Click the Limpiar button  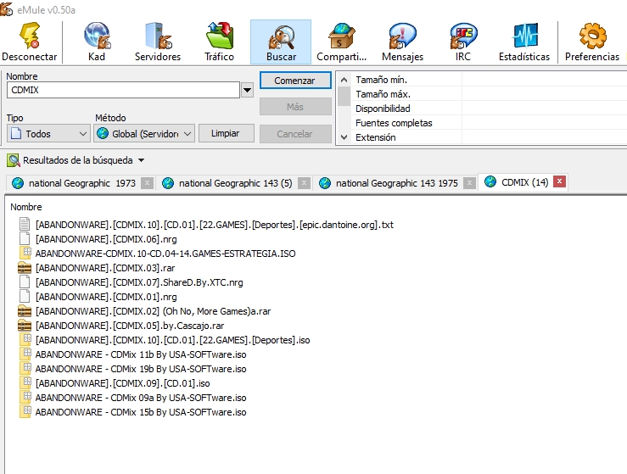[x=226, y=133]
